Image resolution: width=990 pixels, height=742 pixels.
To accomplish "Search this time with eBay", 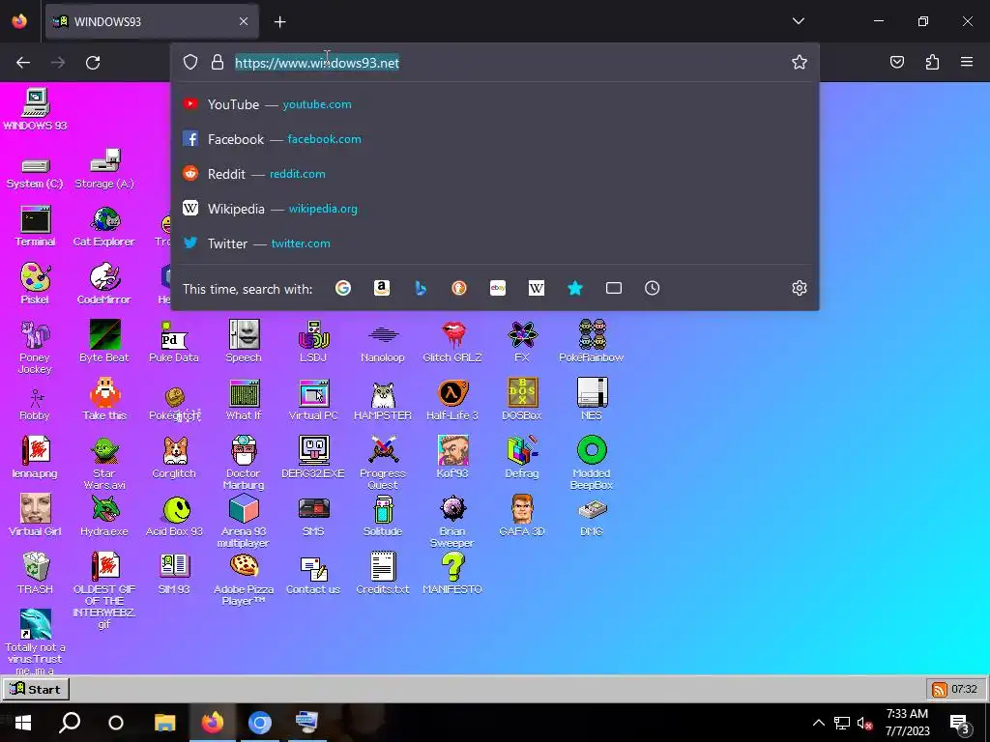I will coord(498,288).
